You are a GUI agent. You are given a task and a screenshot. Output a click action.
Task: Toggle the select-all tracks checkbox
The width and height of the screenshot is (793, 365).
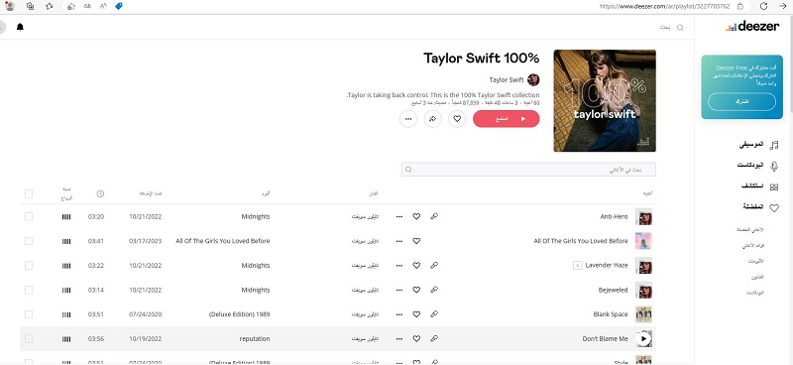tap(29, 193)
